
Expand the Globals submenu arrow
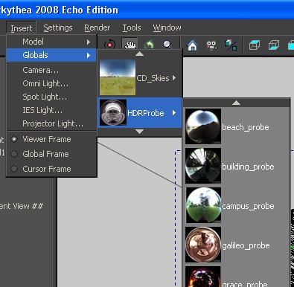(x=89, y=55)
